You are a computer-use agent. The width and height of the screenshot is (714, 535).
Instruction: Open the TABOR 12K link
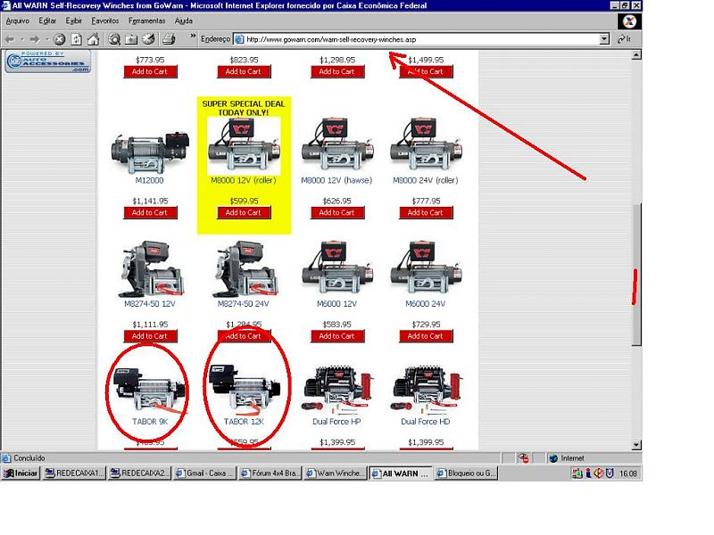(244, 422)
